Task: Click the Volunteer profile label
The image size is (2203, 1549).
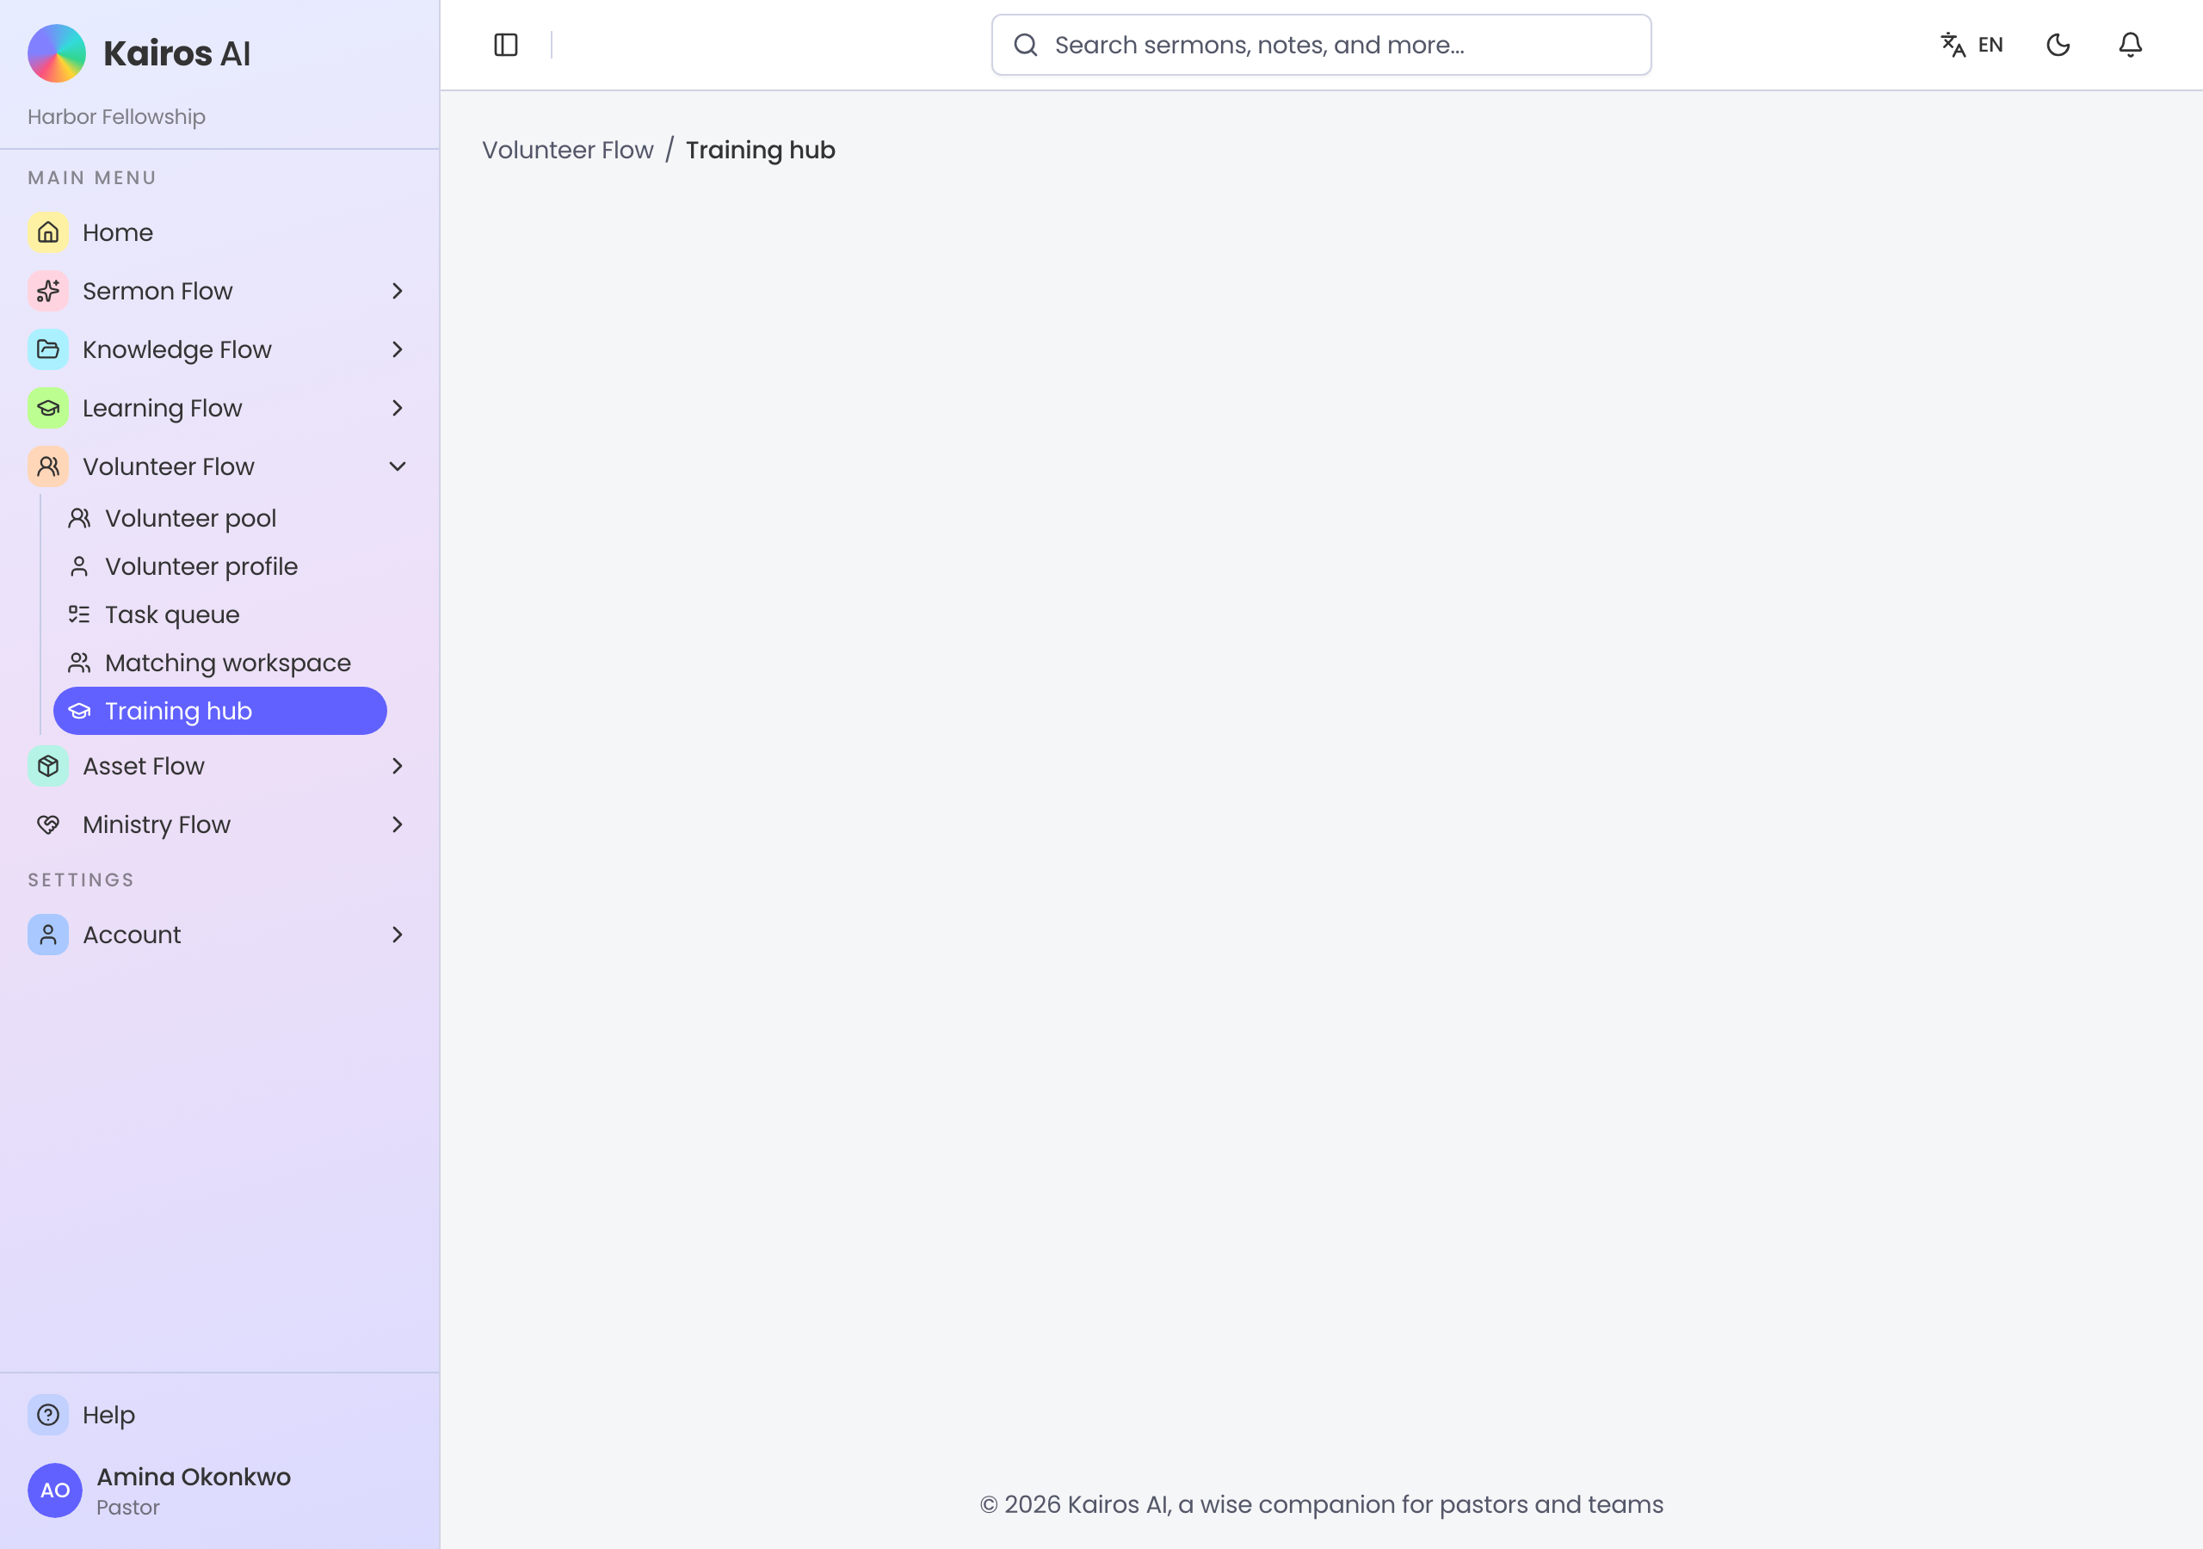Action: [201, 567]
